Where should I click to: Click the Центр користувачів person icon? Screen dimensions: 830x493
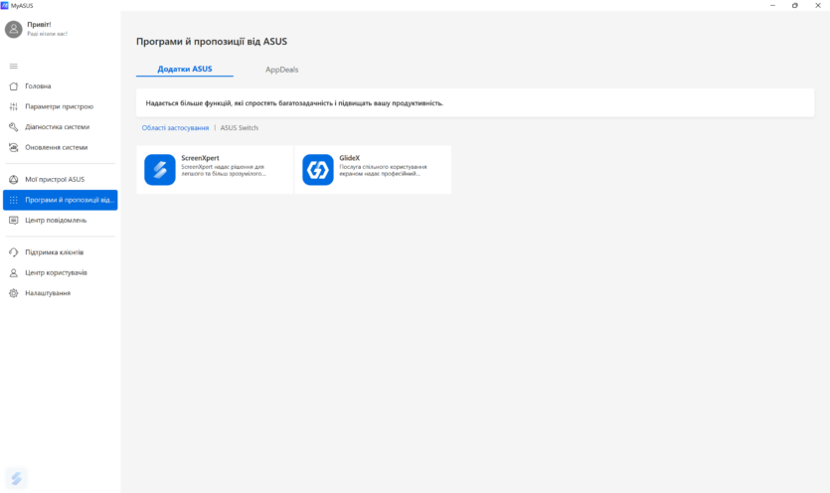(14, 272)
